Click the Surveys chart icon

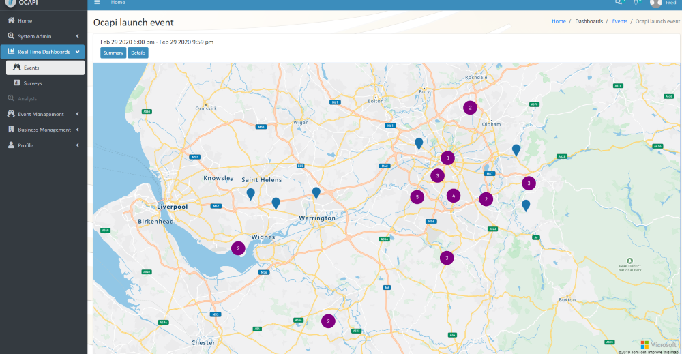point(17,83)
